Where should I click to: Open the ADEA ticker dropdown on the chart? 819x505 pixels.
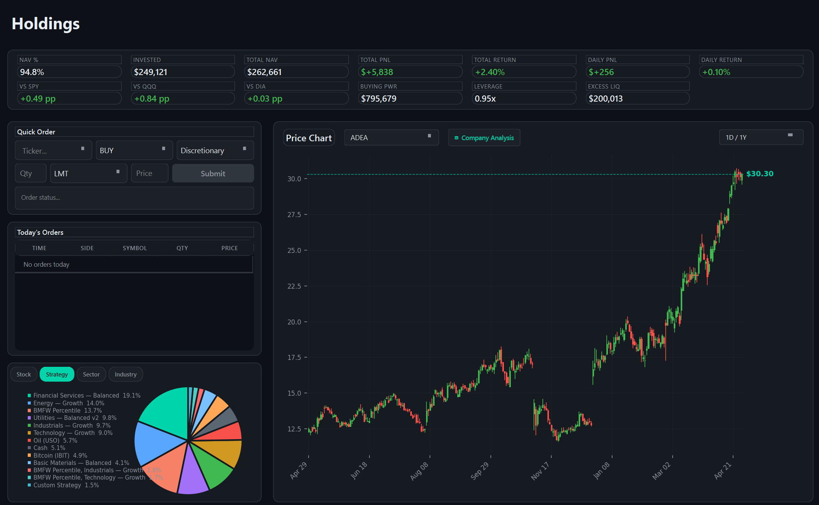[391, 137]
